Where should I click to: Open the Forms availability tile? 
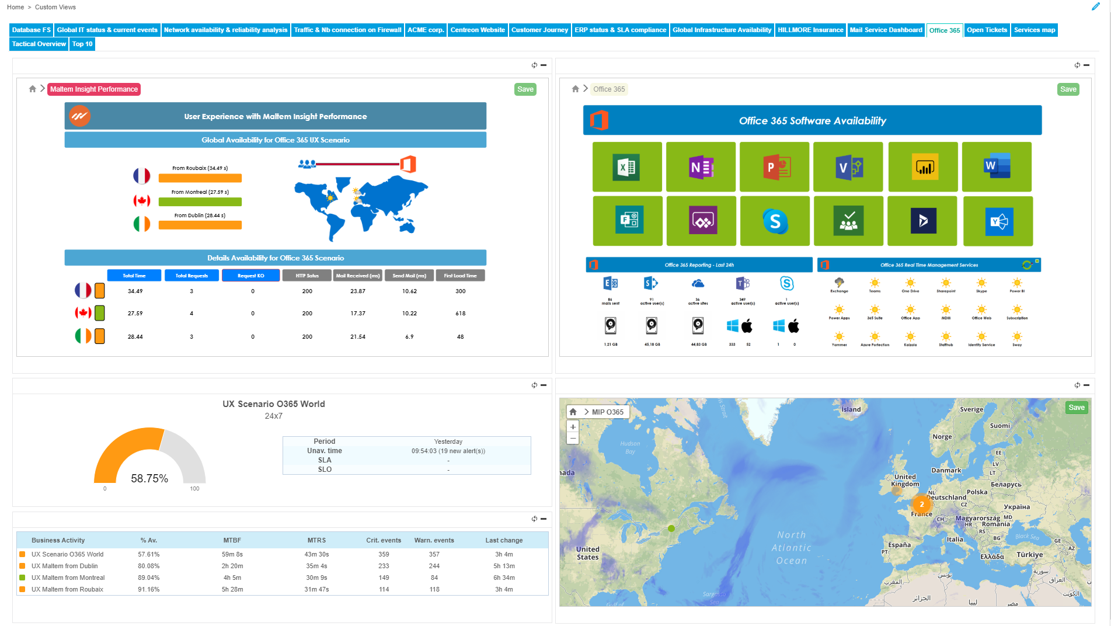(x=628, y=221)
